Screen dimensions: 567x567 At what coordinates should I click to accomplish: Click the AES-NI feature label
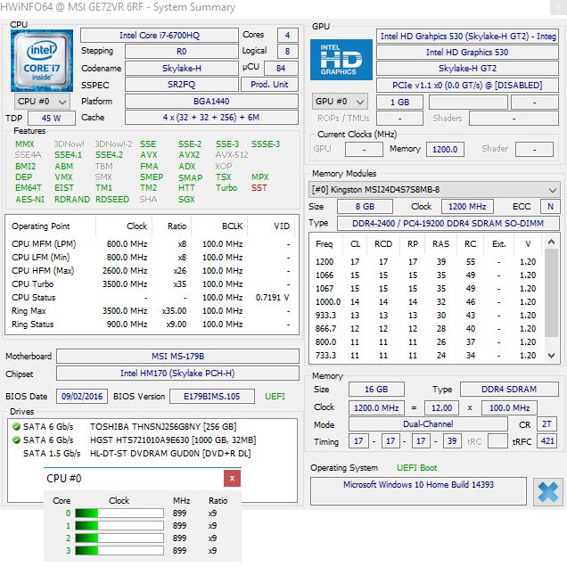click(x=29, y=199)
